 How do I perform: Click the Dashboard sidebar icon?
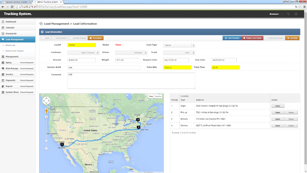click(x=3, y=22)
